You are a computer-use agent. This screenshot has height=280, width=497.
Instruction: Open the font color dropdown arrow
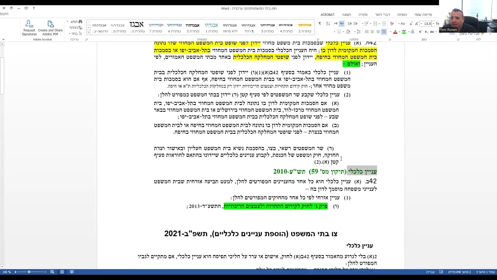[x=391, y=31]
